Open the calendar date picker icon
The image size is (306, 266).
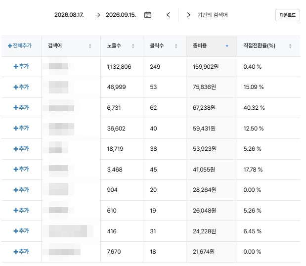tap(147, 15)
